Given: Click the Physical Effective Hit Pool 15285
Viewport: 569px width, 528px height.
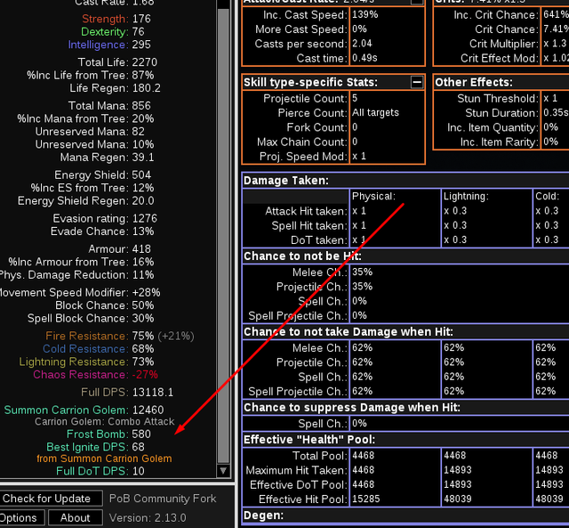Looking at the screenshot, I should click(x=365, y=500).
